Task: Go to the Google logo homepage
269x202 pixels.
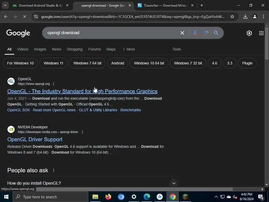Action: [x=18, y=33]
